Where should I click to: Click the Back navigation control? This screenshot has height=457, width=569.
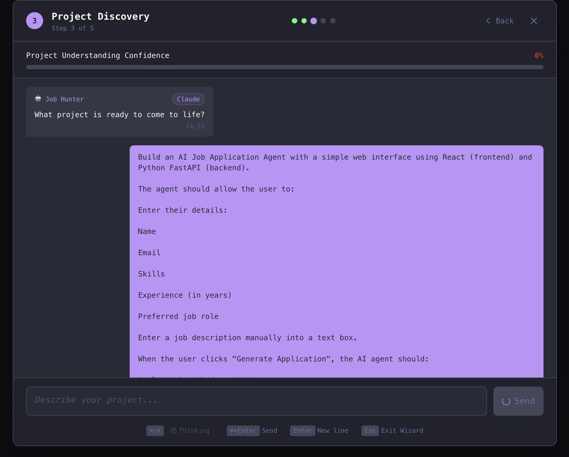[x=500, y=21]
